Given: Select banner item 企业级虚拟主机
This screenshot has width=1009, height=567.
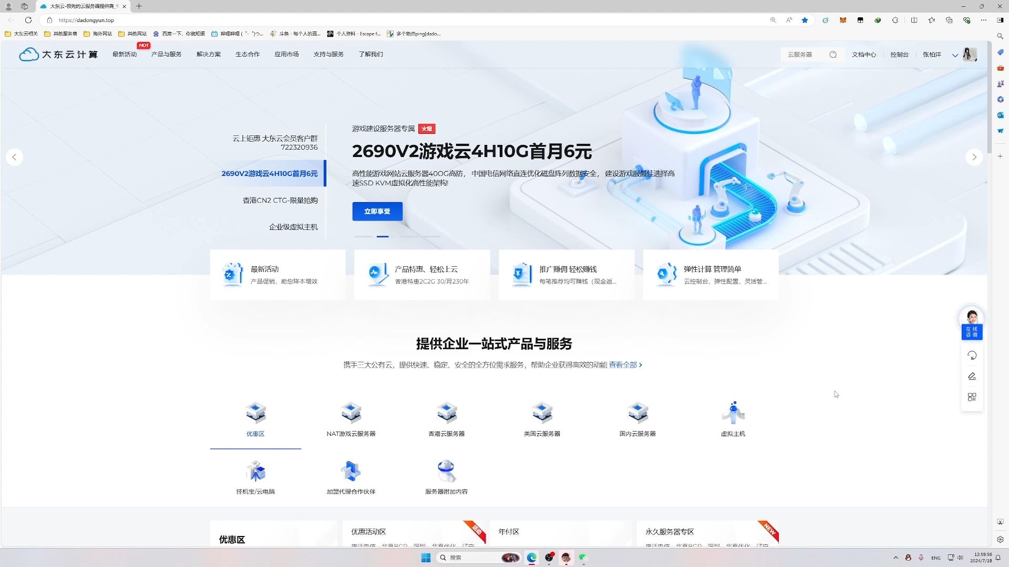Looking at the screenshot, I should point(293,227).
